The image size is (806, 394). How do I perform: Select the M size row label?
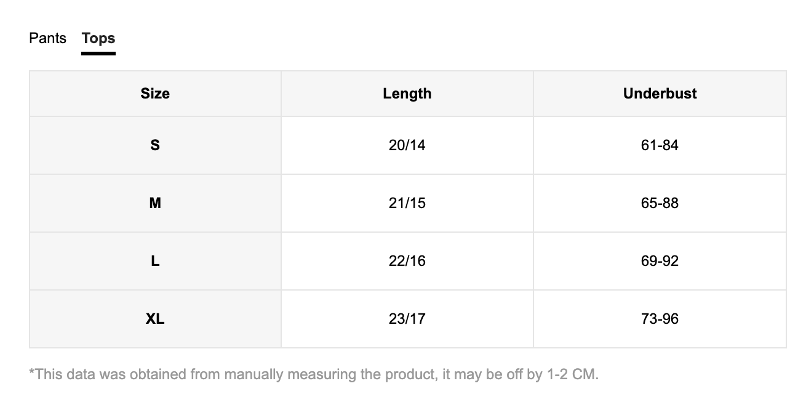coord(155,203)
